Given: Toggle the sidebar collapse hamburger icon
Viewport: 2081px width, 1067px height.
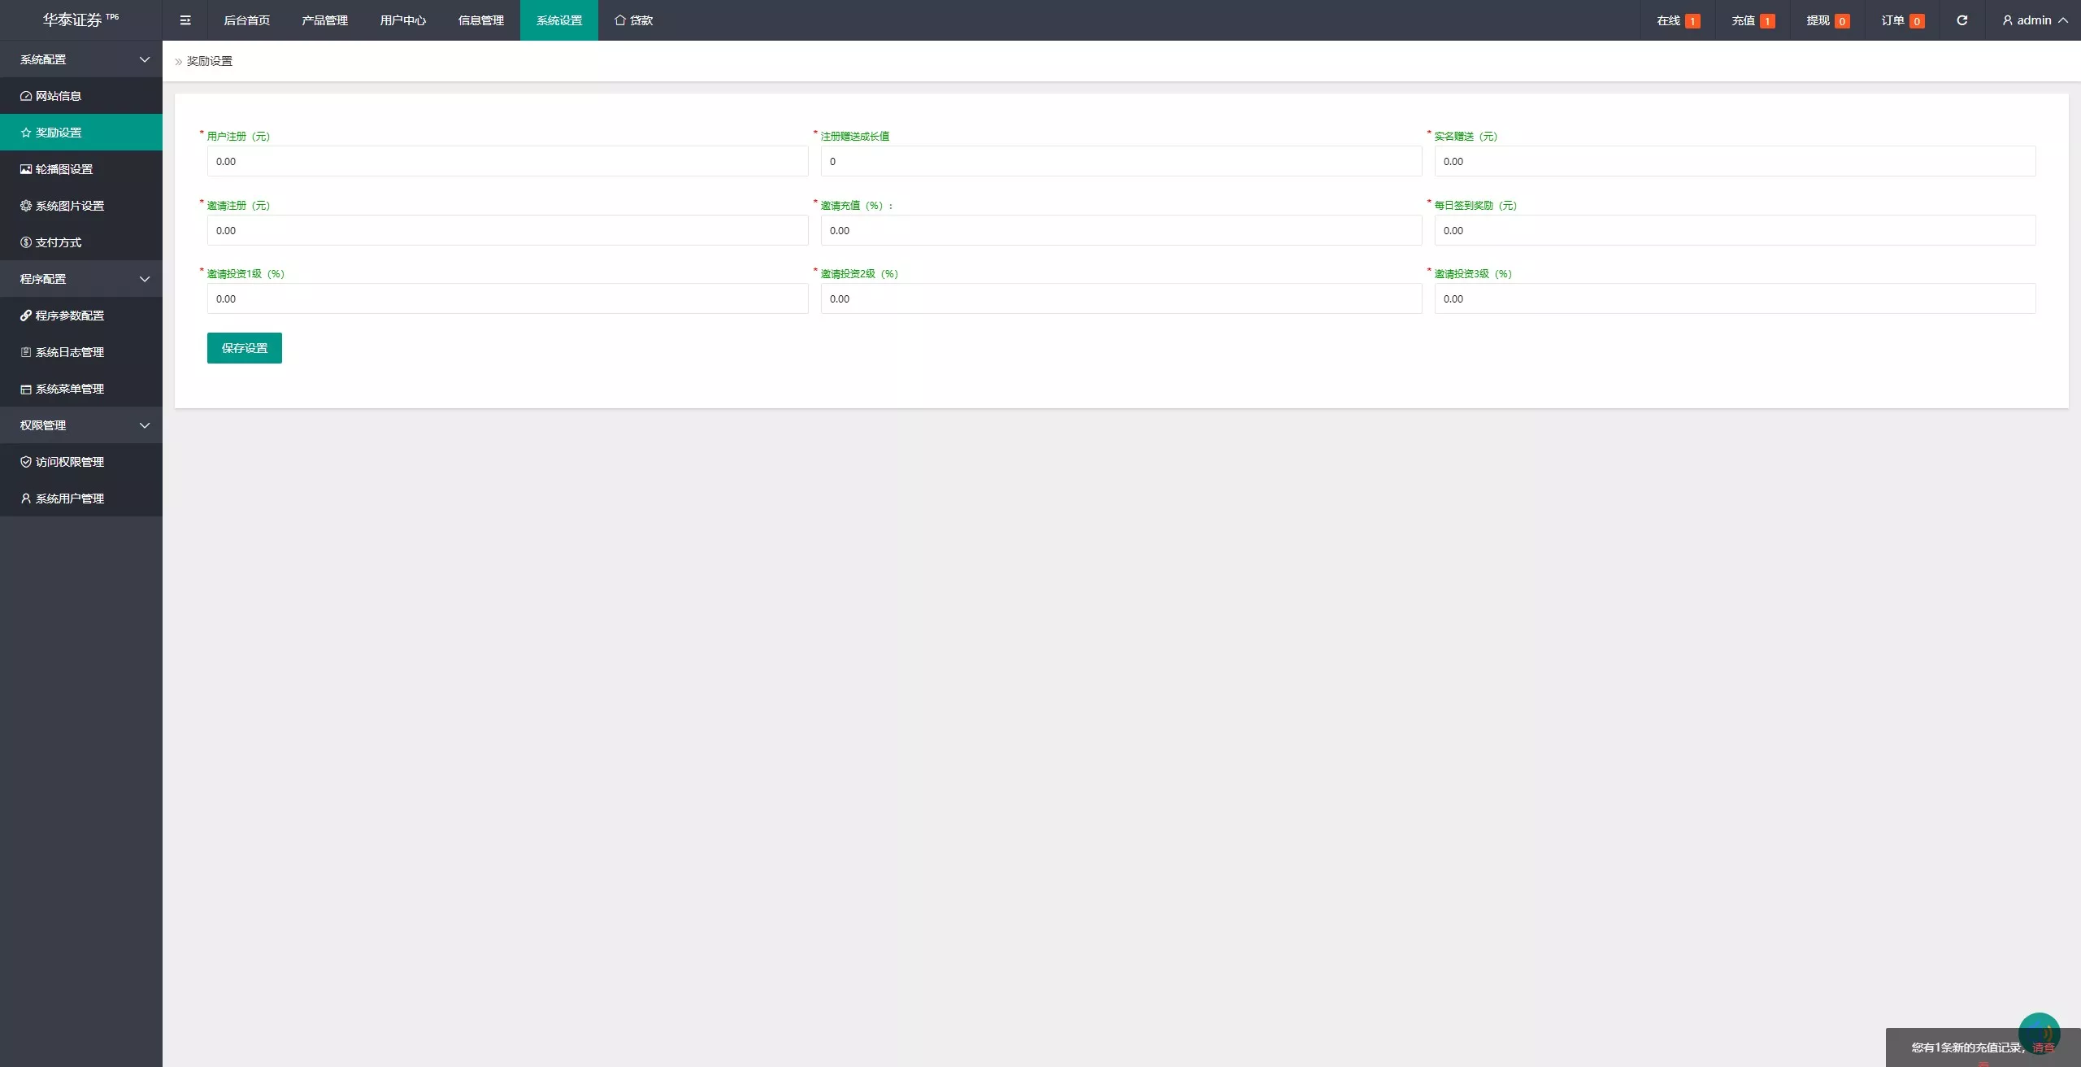Looking at the screenshot, I should 185,20.
